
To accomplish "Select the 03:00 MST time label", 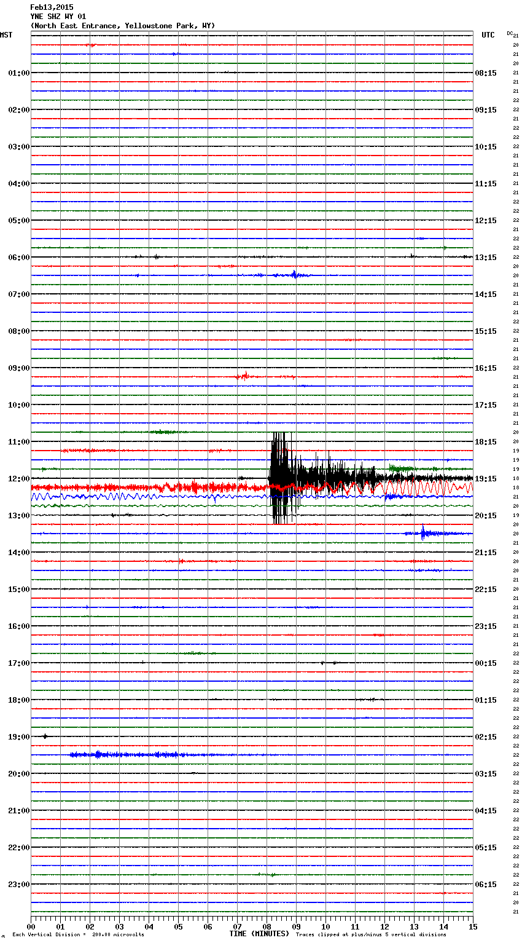I will pos(18,147).
